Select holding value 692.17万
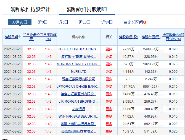 pos(151,124)
